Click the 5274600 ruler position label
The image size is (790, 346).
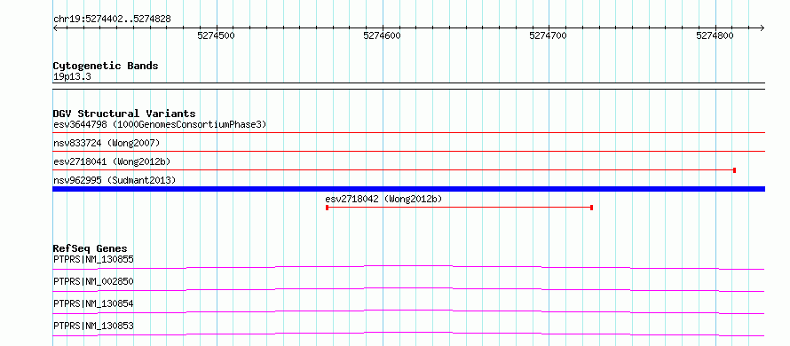pos(383,35)
